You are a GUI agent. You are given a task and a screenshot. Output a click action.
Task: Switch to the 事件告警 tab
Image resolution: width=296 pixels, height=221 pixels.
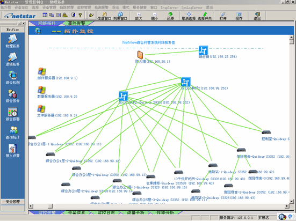pyautogui.click(x=77, y=24)
